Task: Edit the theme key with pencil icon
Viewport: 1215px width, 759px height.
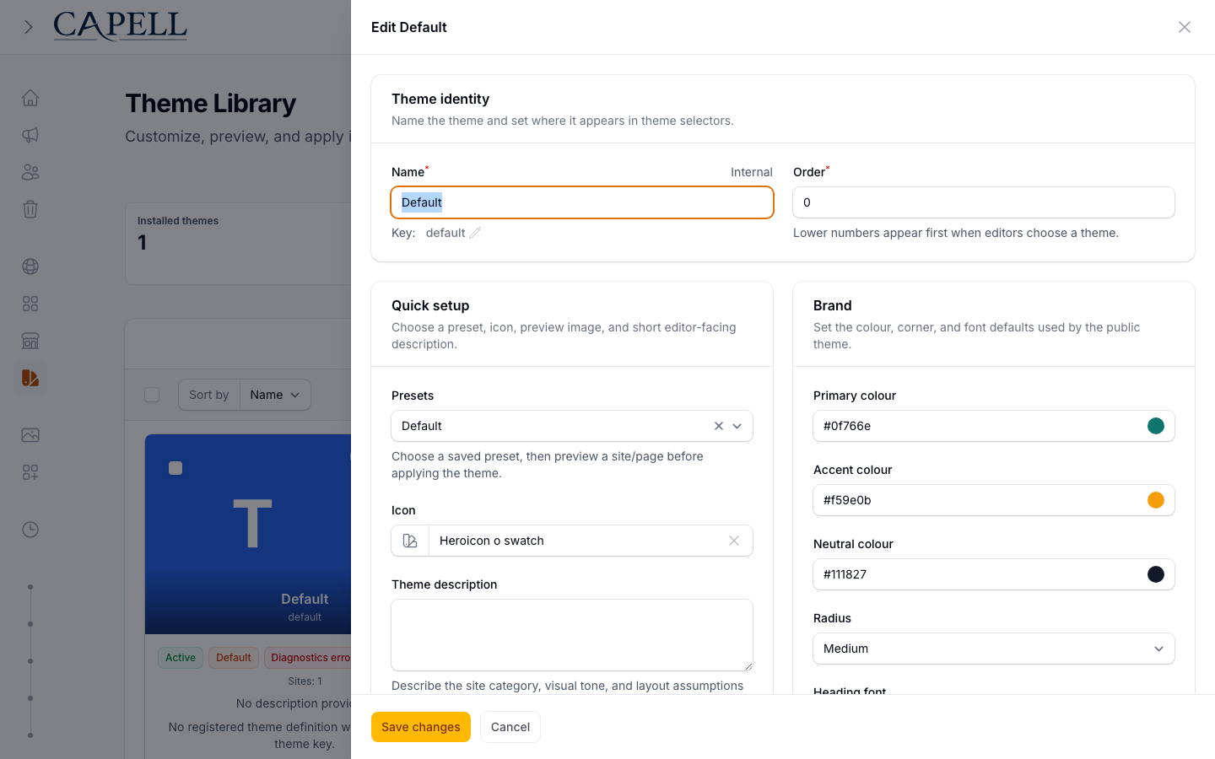Action: (x=475, y=233)
